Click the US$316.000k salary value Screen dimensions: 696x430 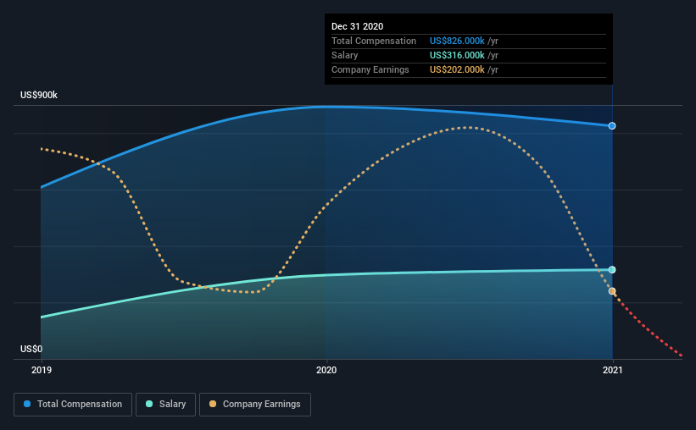(457, 55)
